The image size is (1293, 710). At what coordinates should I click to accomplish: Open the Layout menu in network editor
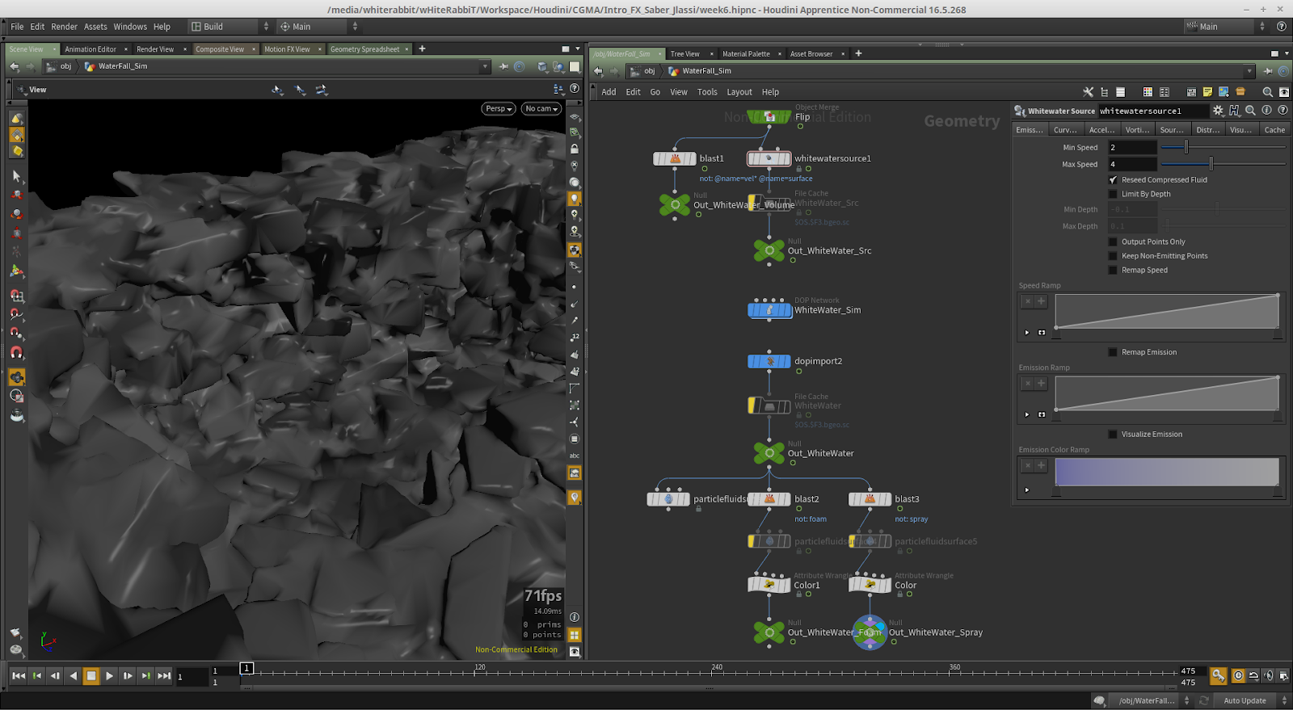coord(739,92)
